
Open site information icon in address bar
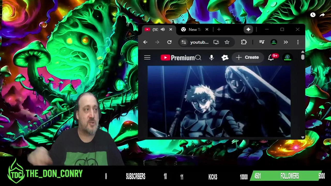pyautogui.click(x=184, y=42)
